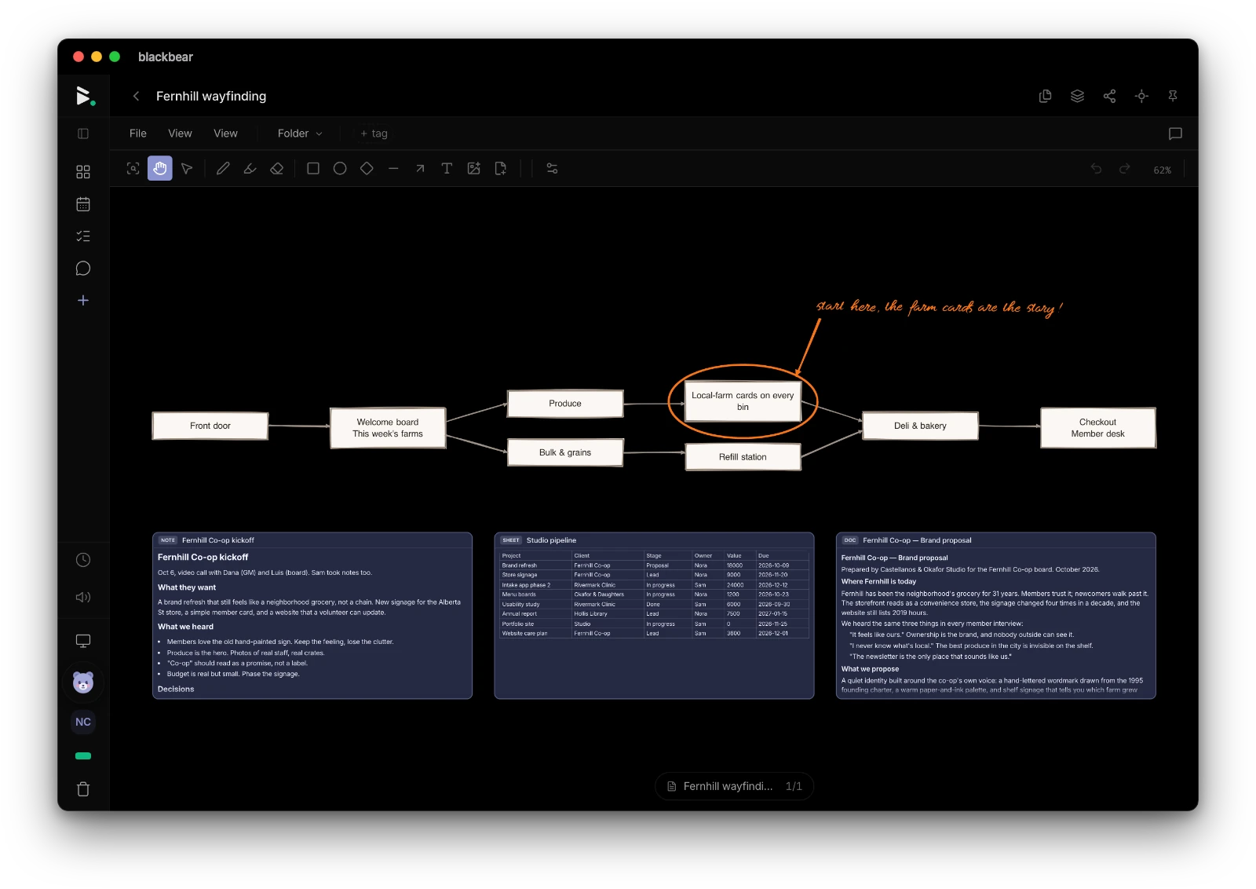Image resolution: width=1256 pixels, height=889 pixels.
Task: Click the focus target icon in header
Action: (x=1141, y=96)
